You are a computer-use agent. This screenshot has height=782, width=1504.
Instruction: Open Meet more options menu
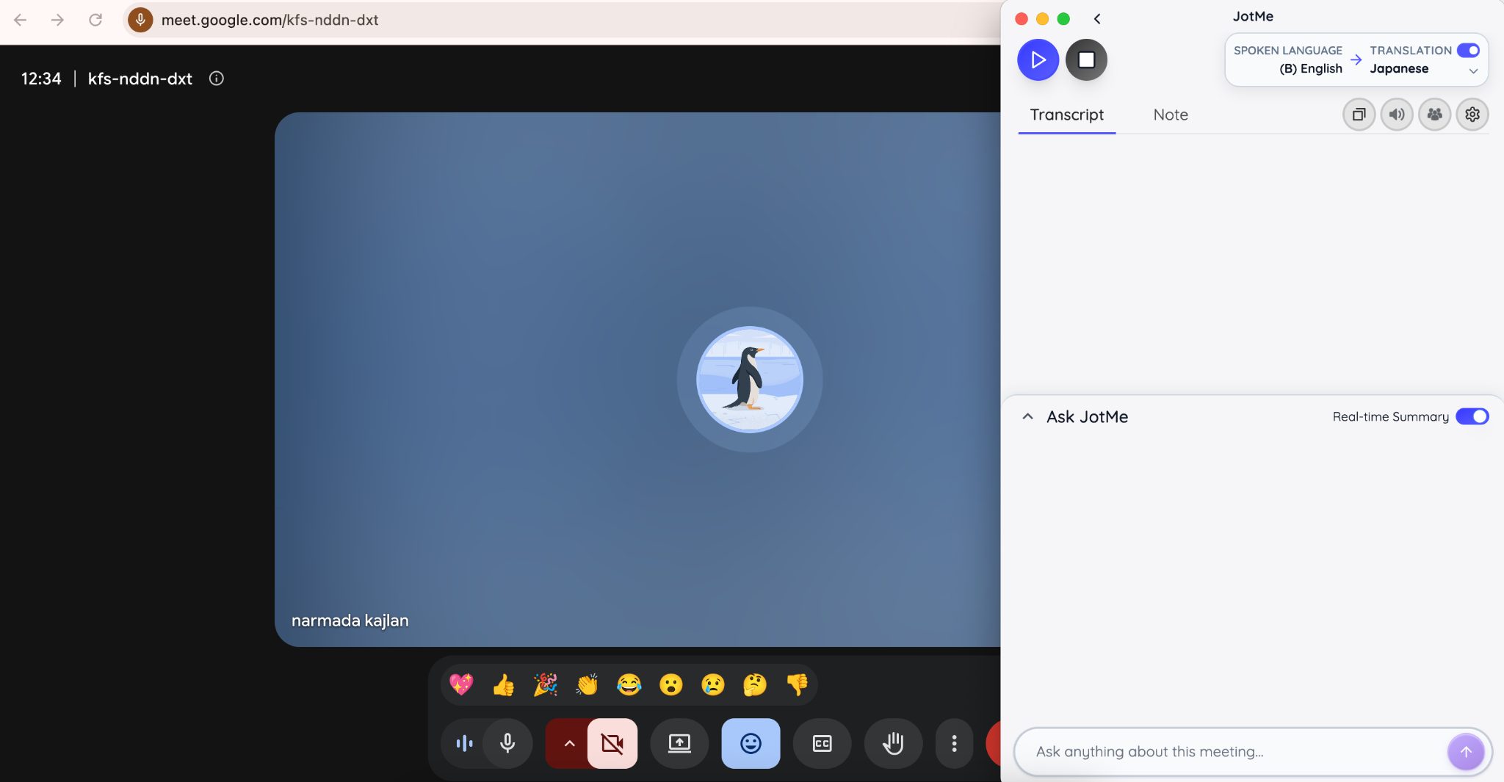[x=954, y=744]
